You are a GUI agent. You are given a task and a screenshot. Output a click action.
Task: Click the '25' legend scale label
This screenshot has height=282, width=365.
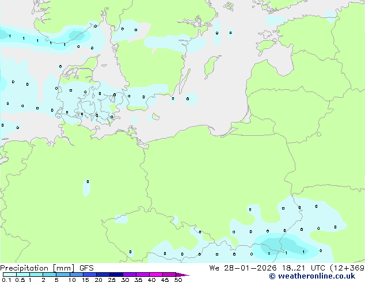pos(112,280)
